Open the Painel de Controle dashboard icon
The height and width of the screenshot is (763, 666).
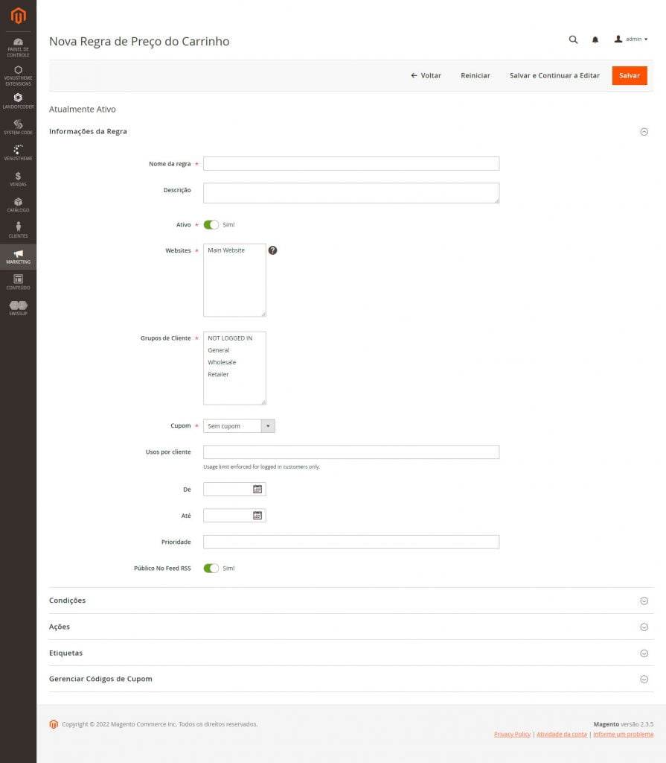[x=18, y=46]
